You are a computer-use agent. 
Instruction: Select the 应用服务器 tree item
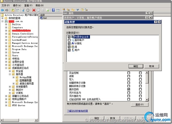(25, 81)
